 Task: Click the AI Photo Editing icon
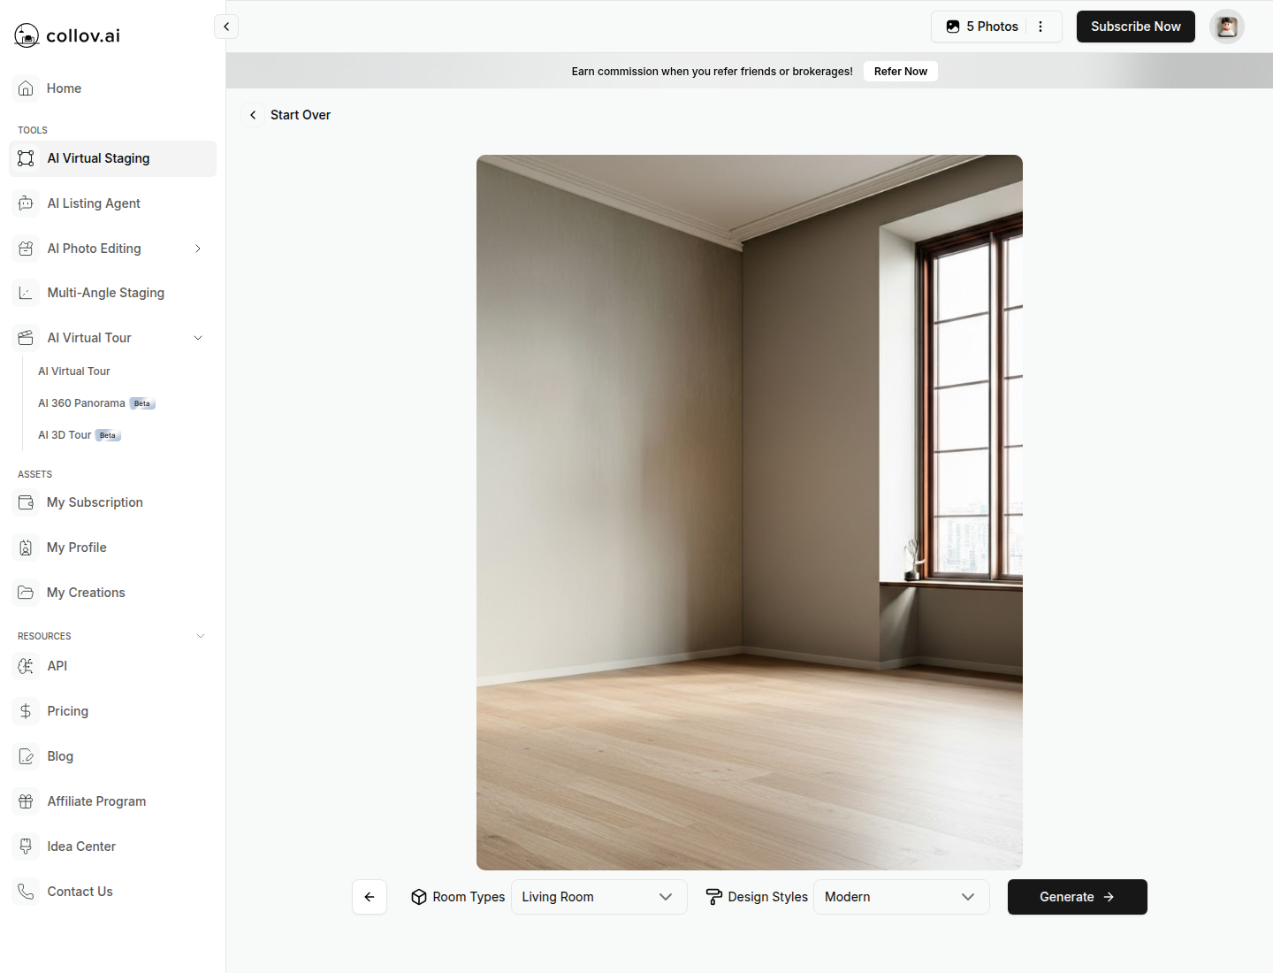(x=26, y=249)
